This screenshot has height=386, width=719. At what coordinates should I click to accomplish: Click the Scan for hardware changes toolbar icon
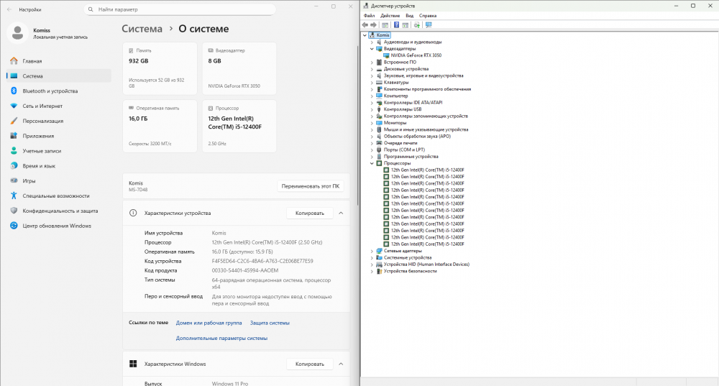429,24
